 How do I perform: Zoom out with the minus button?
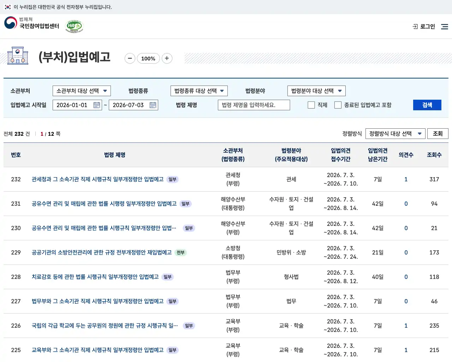pyautogui.click(x=130, y=58)
